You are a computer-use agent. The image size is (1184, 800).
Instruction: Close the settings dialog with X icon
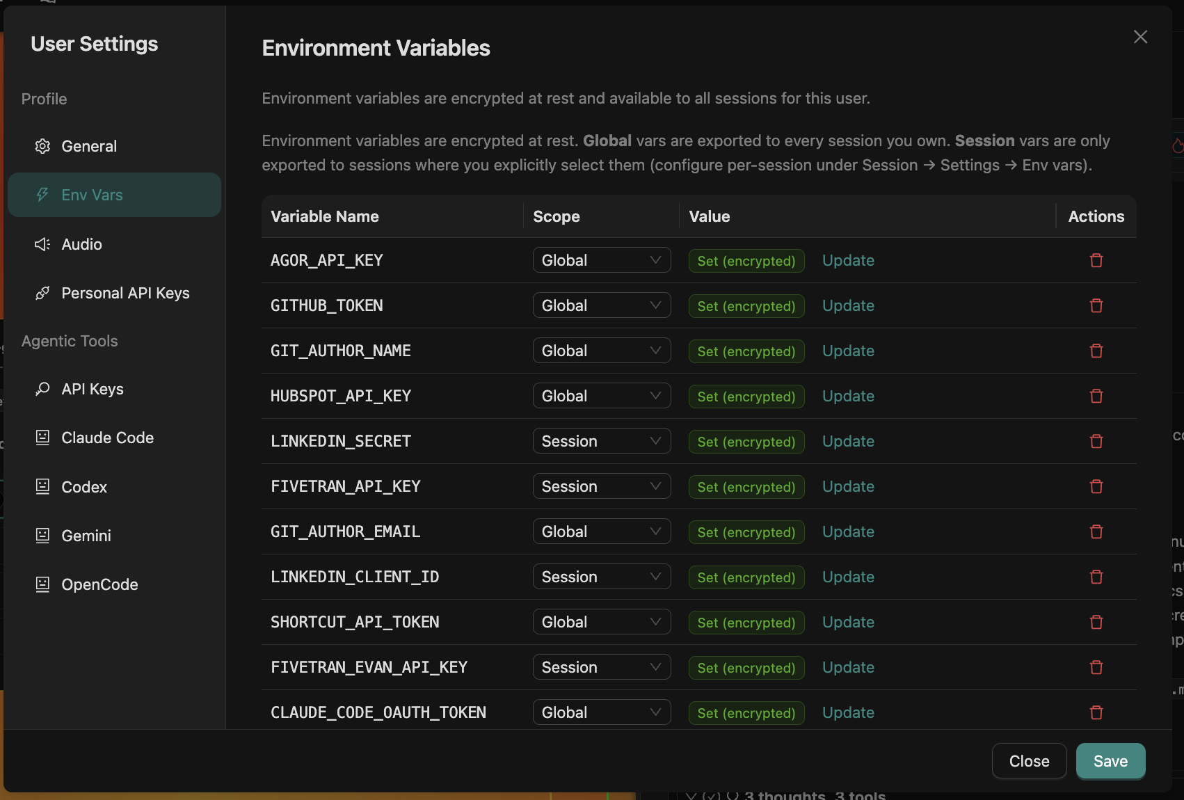[x=1140, y=37]
